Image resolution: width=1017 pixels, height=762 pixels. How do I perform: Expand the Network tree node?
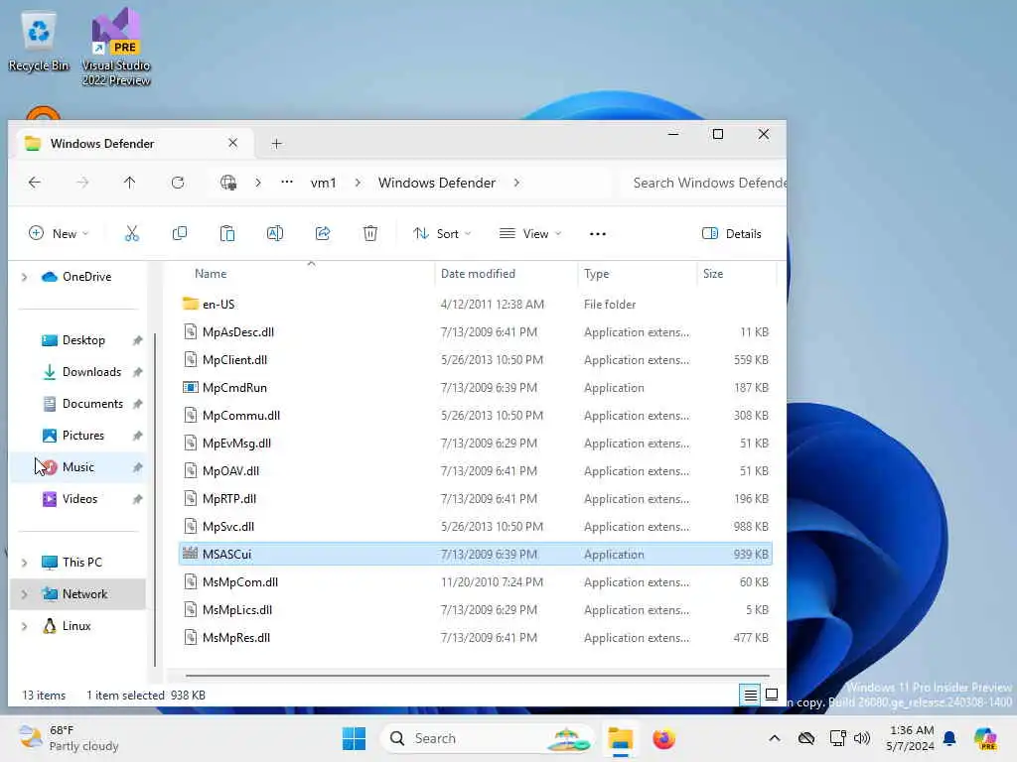[25, 594]
